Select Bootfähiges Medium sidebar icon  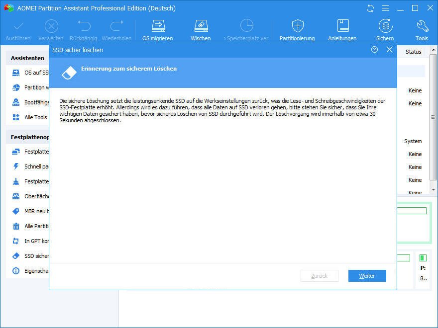click(x=16, y=102)
